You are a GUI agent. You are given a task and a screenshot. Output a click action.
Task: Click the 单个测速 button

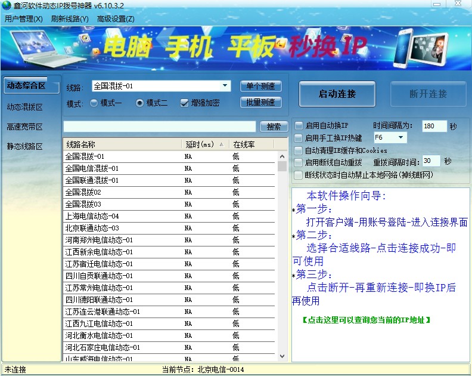coord(260,86)
